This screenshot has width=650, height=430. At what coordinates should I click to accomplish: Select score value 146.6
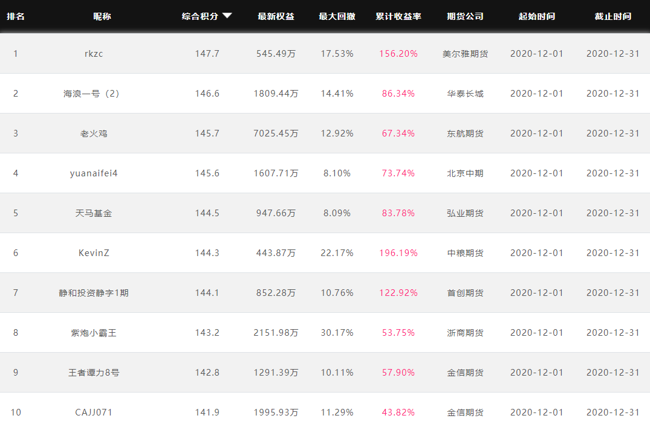[207, 94]
